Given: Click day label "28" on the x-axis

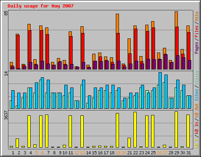Looking at the screenshot, I should tap(171, 153).
